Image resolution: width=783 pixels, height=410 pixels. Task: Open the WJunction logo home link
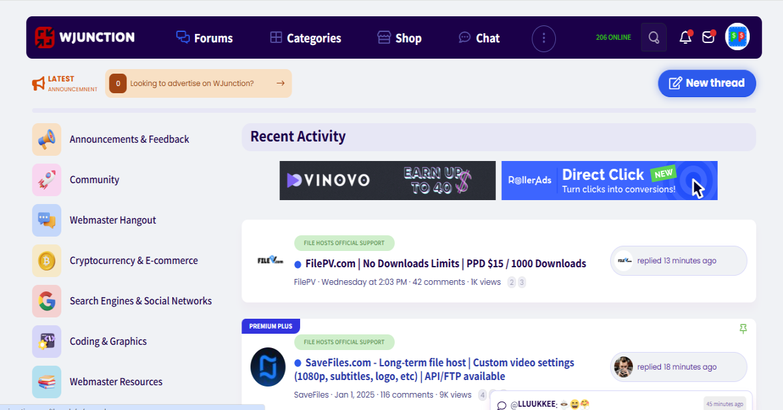click(x=85, y=37)
